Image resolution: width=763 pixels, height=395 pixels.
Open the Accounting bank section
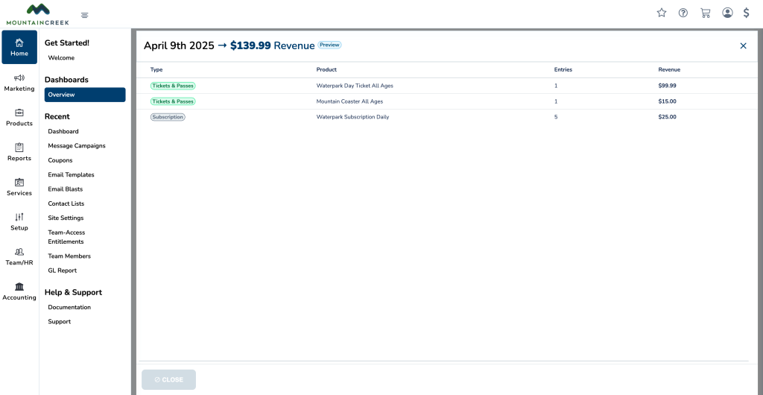pos(19,291)
